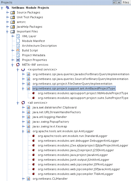Select the JavaHelp Packages label
The width and height of the screenshot is (131, 181).
[29, 27]
